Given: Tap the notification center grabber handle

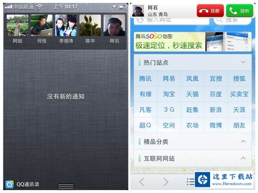Looking at the screenshot, I should (x=66, y=187).
